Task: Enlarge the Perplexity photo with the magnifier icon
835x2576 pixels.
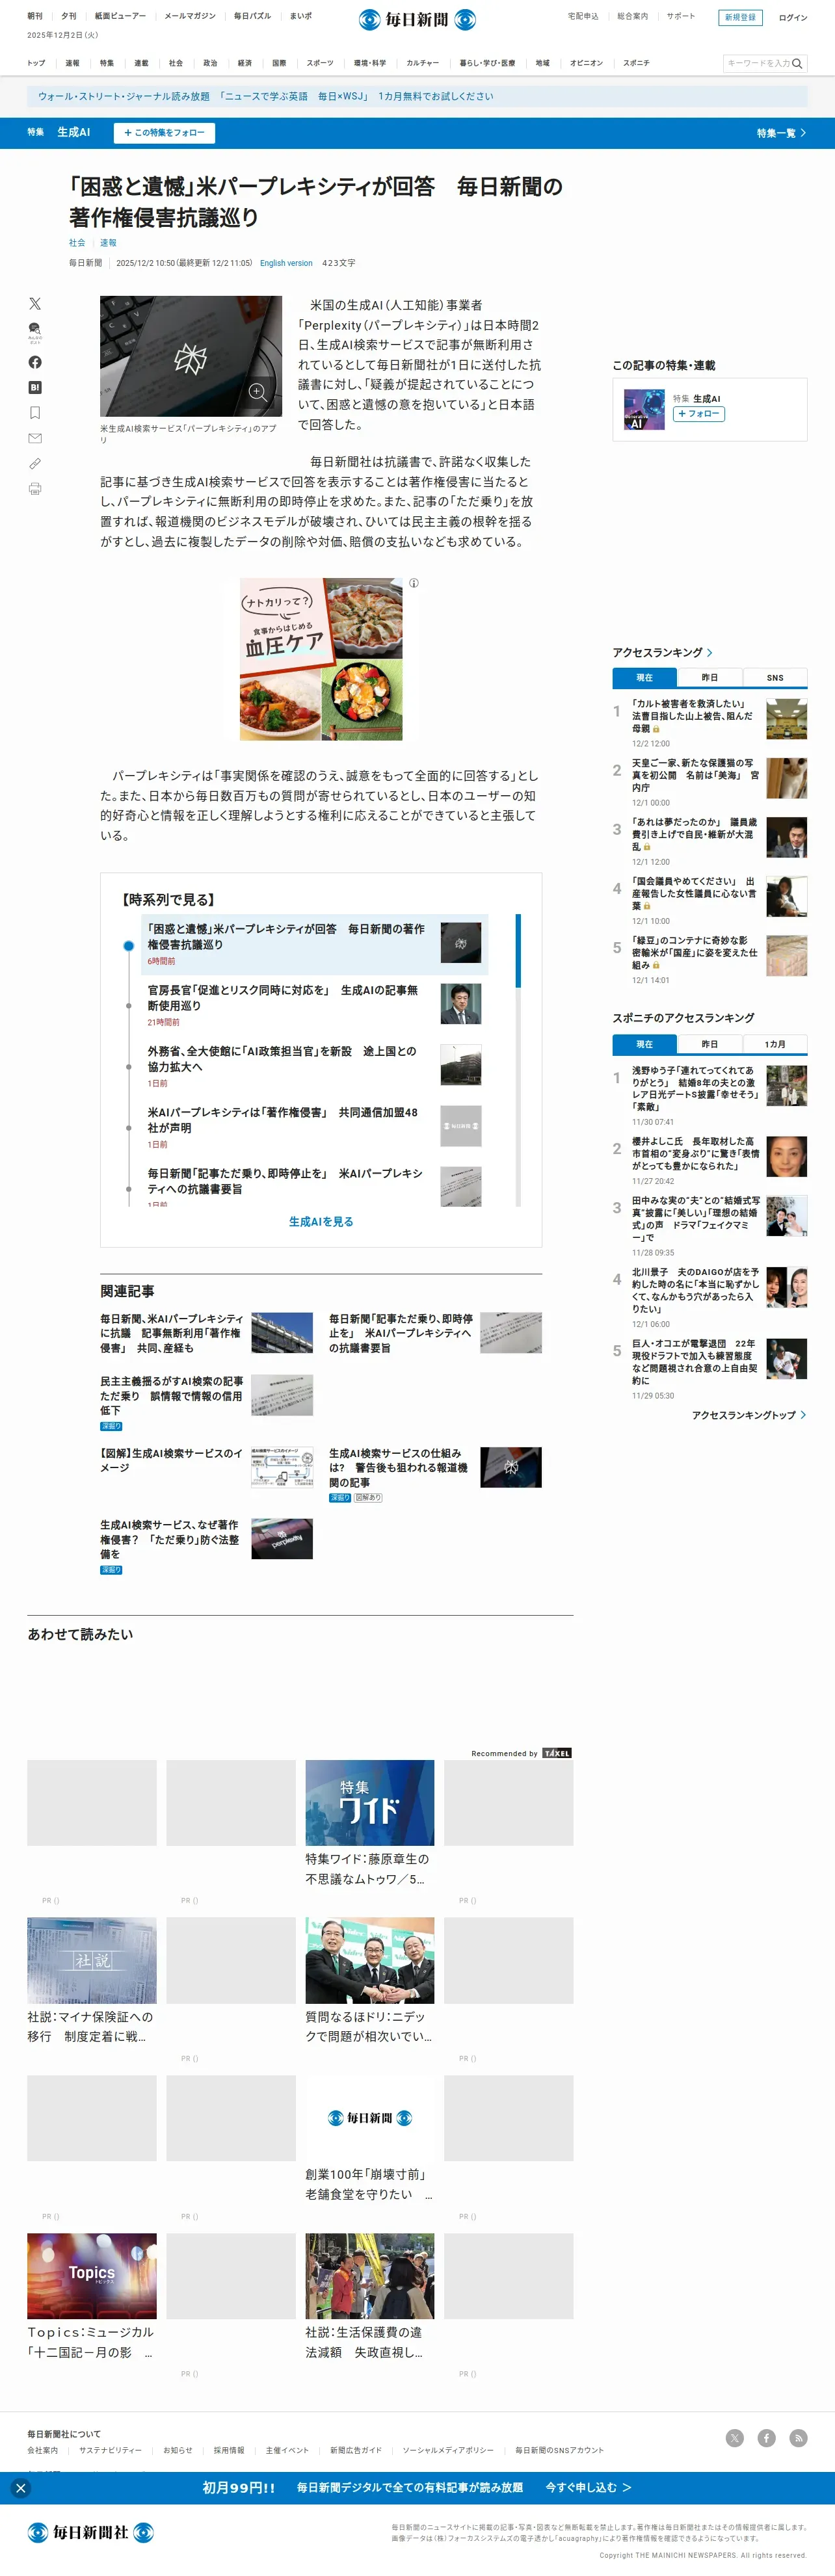Action: pos(257,392)
